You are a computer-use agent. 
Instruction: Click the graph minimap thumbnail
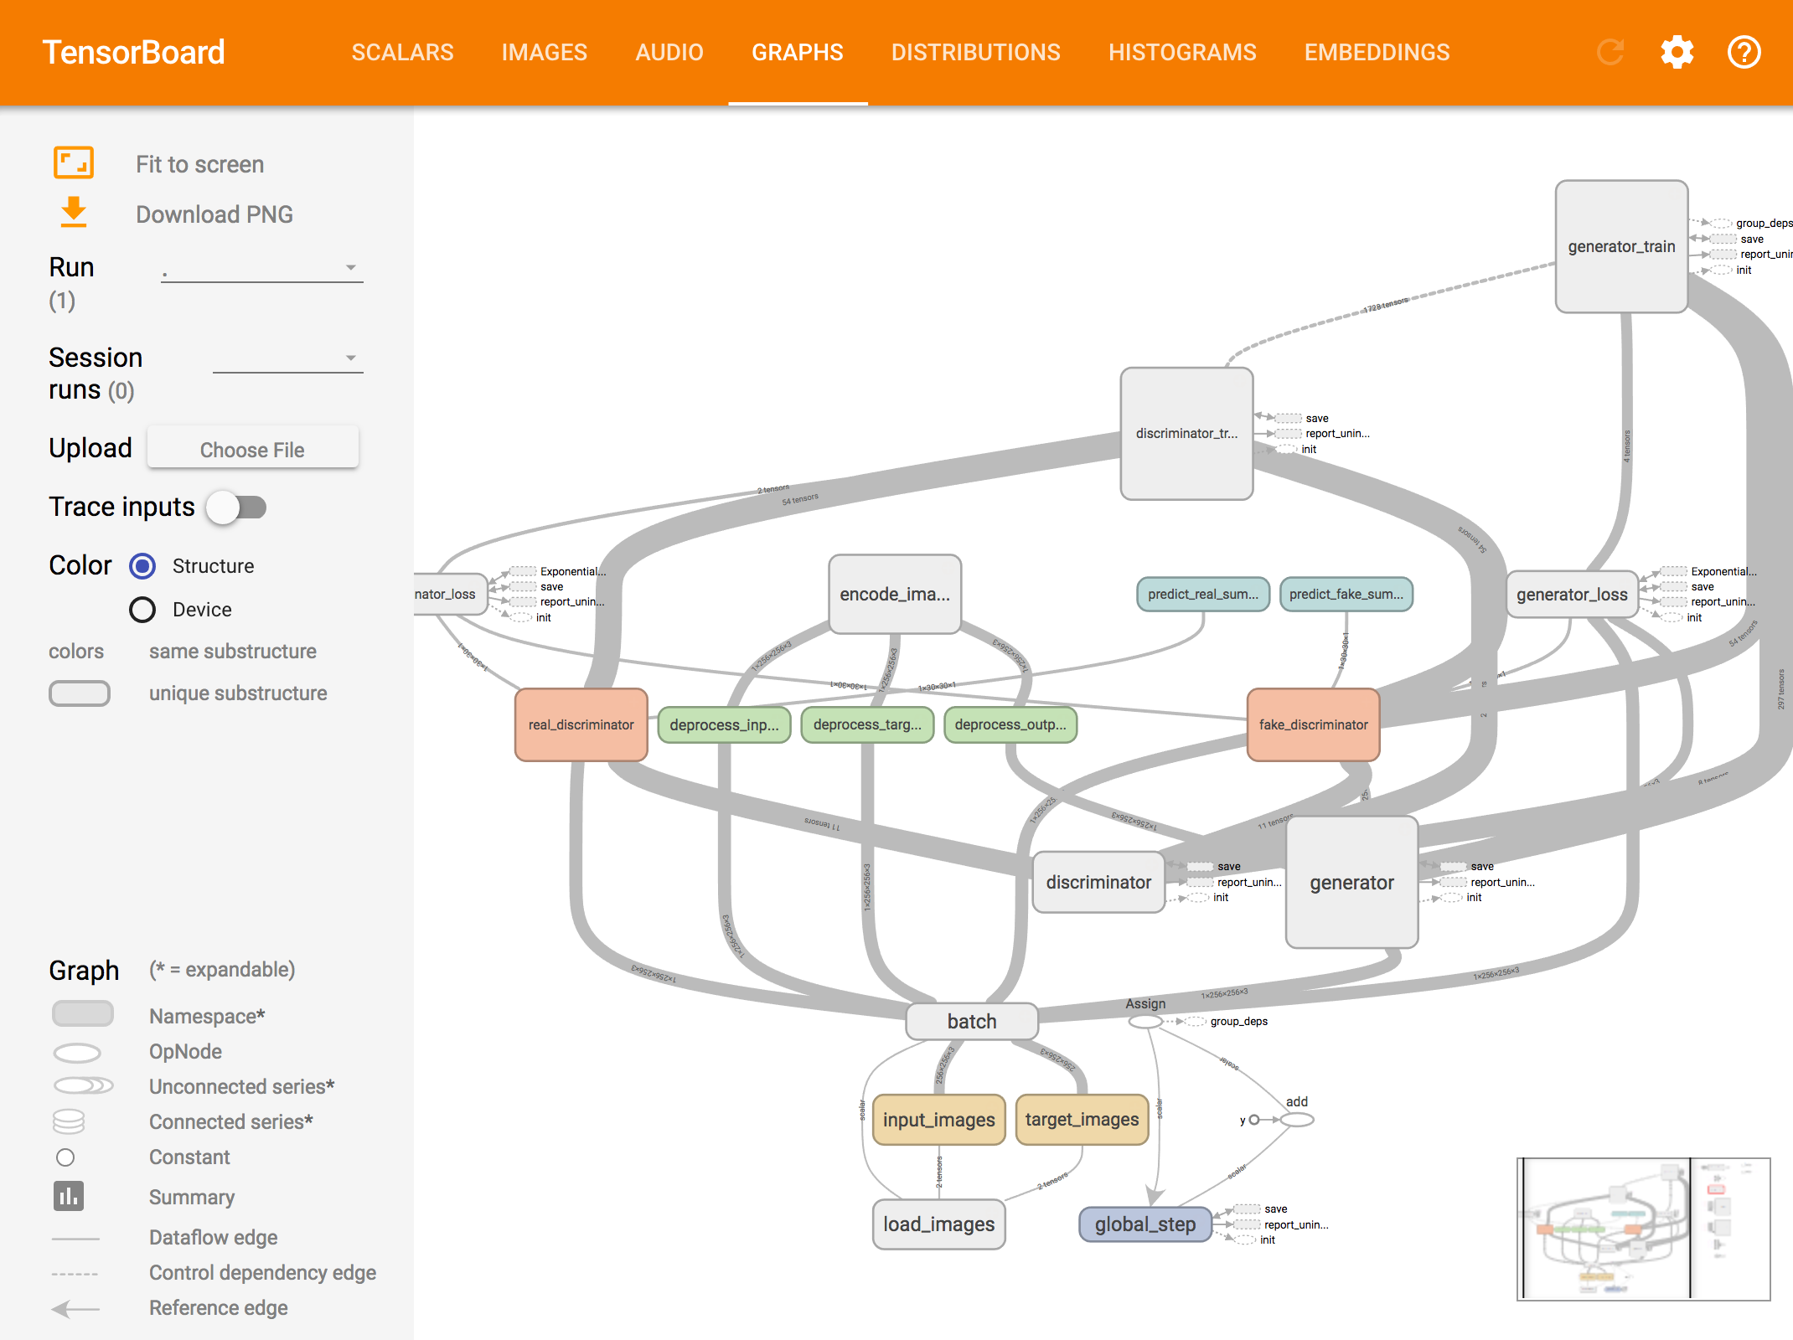coord(1643,1229)
